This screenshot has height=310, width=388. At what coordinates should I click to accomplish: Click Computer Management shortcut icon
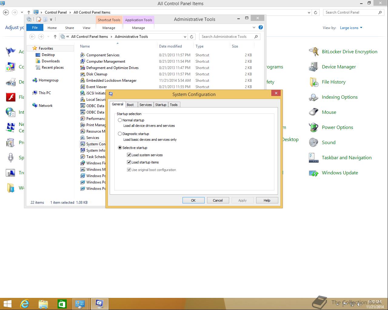(82, 61)
